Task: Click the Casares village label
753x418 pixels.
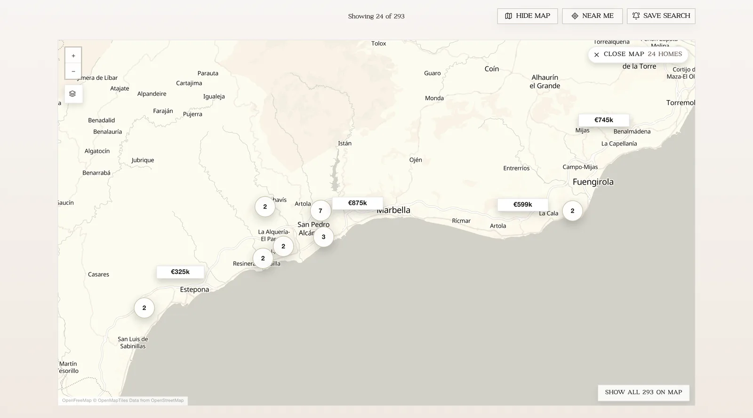Action: pyautogui.click(x=98, y=275)
